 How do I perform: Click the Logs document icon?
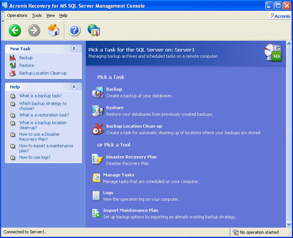coord(96,196)
